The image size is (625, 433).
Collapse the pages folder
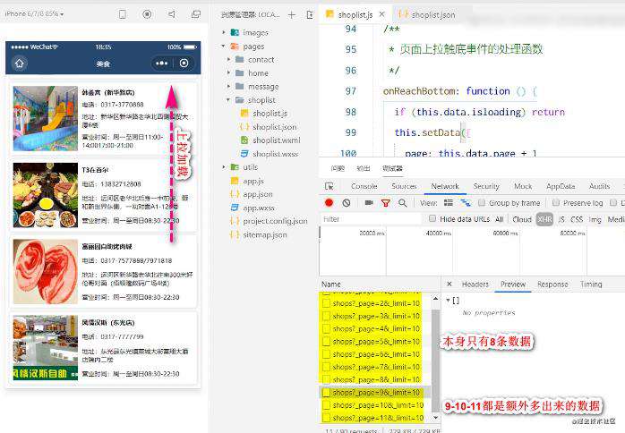click(x=224, y=47)
